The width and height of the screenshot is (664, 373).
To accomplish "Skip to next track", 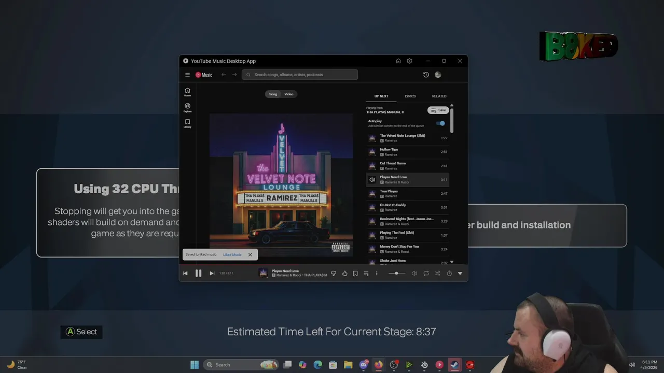I will (212, 273).
